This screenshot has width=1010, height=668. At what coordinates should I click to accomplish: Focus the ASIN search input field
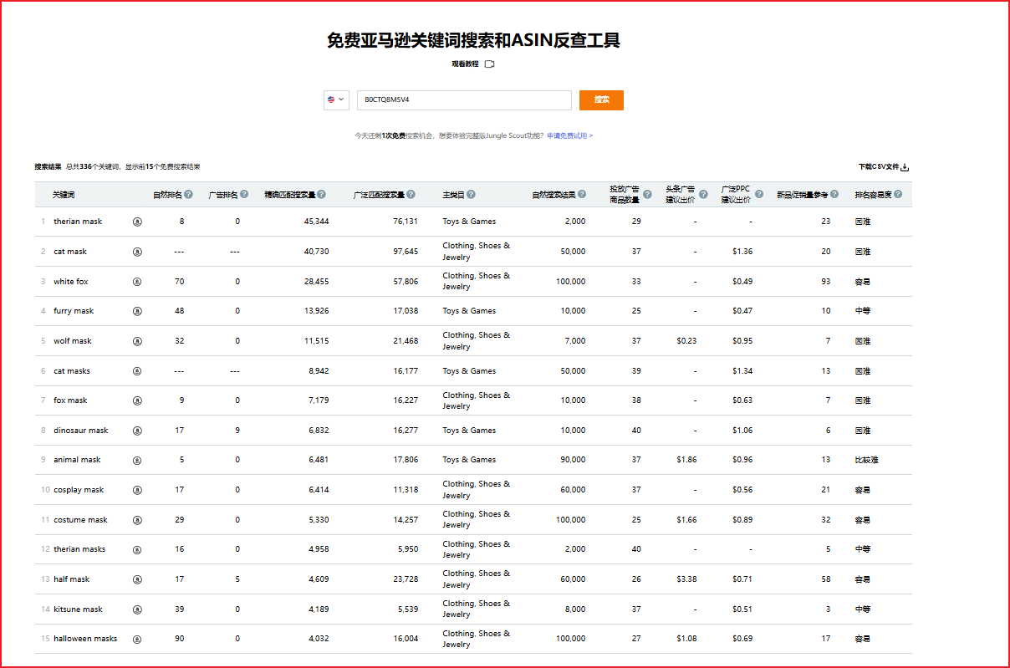[x=464, y=99]
